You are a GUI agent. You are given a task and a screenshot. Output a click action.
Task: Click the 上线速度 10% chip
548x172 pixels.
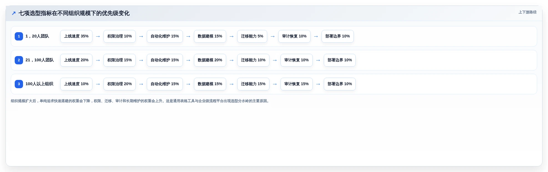[x=76, y=84]
